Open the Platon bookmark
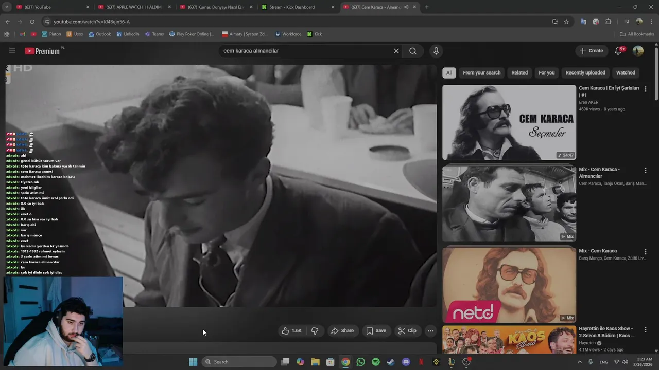This screenshot has width=659, height=370. pos(51,34)
